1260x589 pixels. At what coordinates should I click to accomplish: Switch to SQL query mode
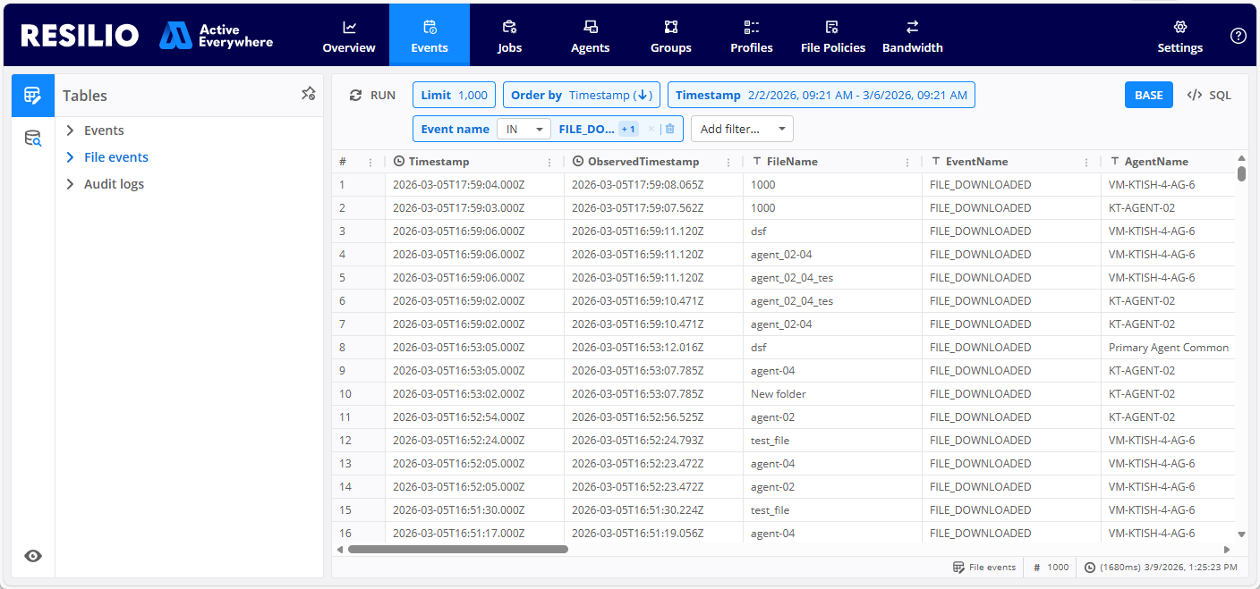click(x=1209, y=96)
